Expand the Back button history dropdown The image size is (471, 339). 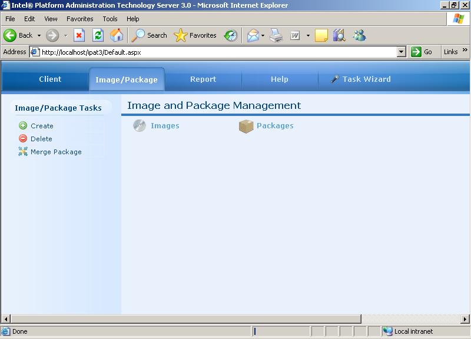tap(39, 35)
